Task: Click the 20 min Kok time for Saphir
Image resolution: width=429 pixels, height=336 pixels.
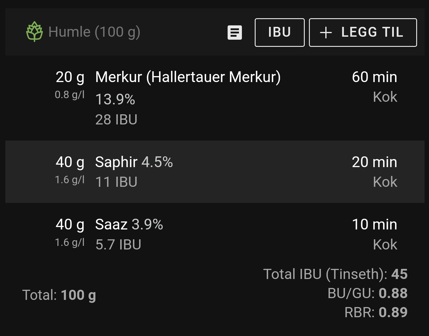Action: tap(374, 162)
